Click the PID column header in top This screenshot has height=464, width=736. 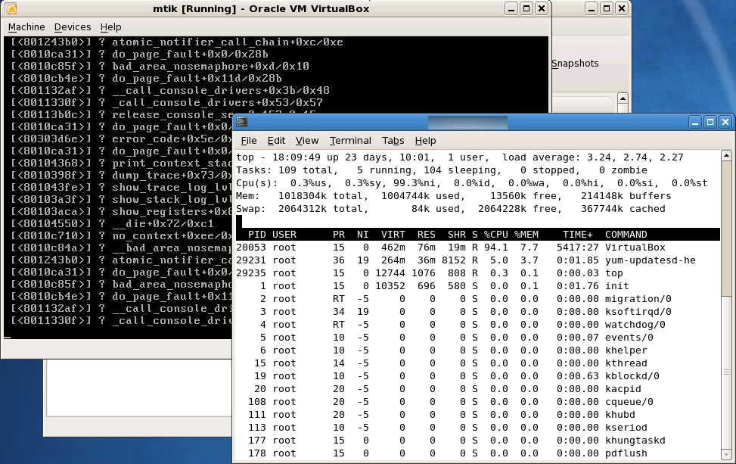point(256,235)
